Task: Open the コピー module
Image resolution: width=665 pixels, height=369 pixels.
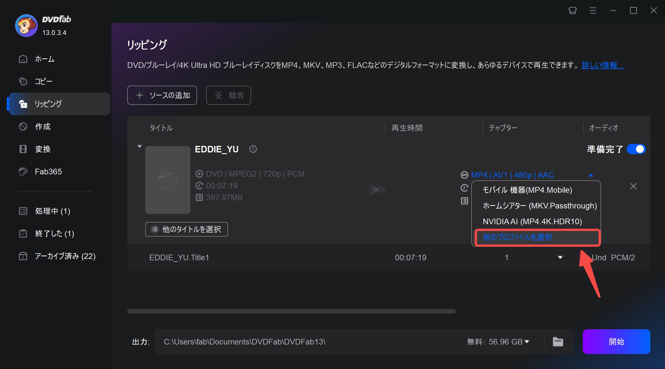Action: 59,81
